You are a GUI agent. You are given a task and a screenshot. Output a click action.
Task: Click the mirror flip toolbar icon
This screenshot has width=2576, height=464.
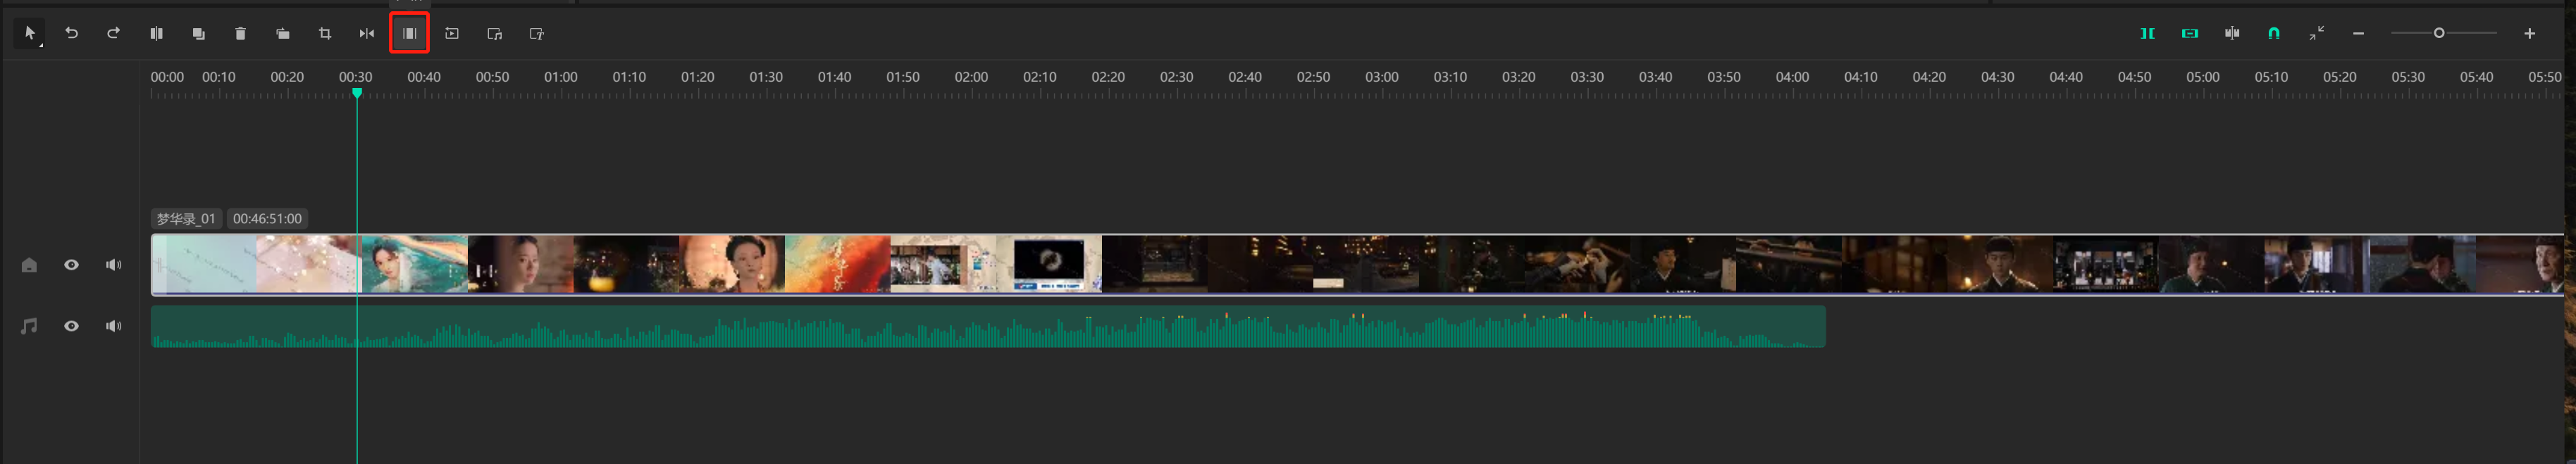(x=367, y=33)
